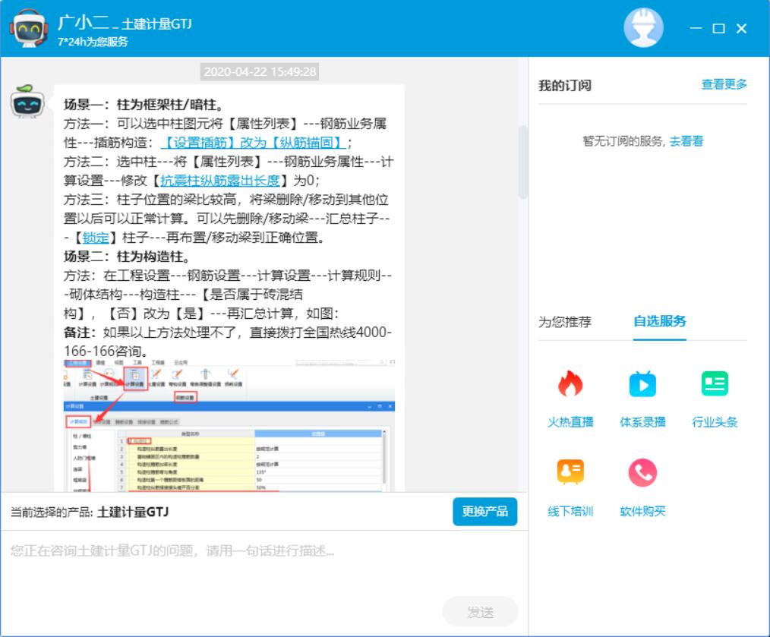Open 查看更多 subscriptions link

coord(724,84)
